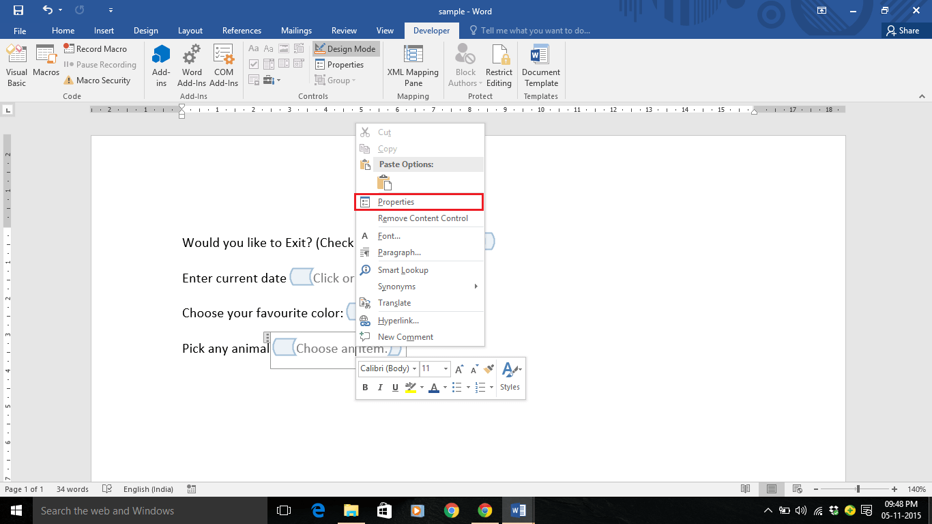Screen dimensions: 932x524
Task: Open Hyperlink... dialog
Action: pyautogui.click(x=420, y=321)
